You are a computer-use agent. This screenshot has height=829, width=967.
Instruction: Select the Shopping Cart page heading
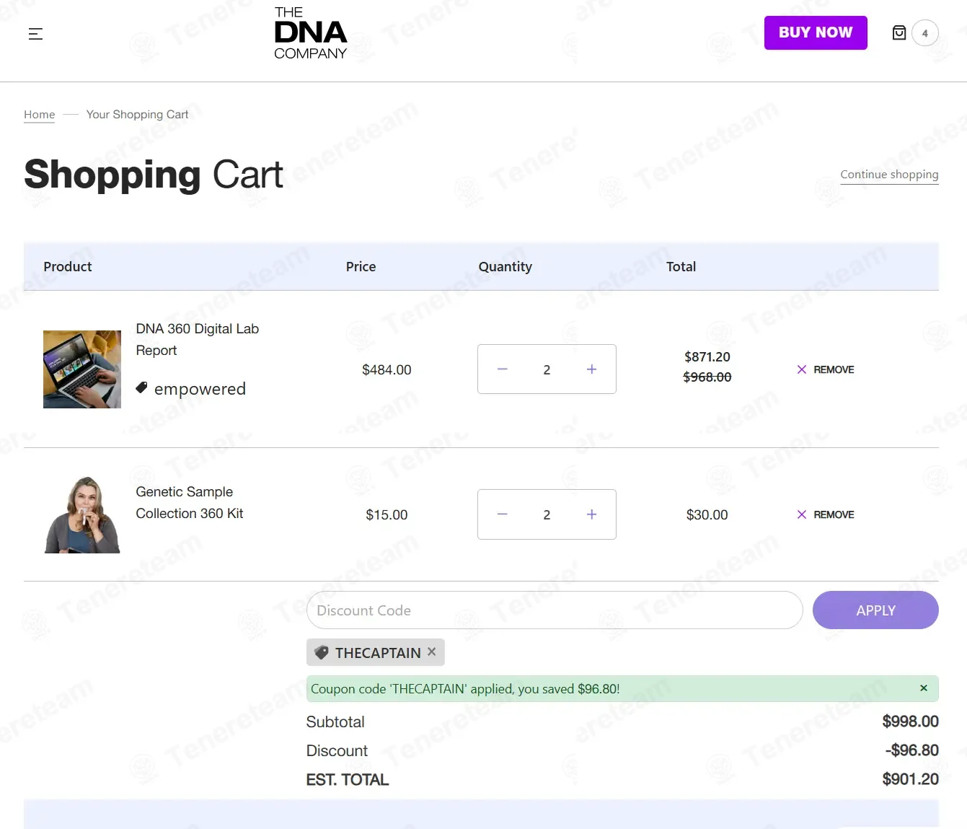[x=154, y=175]
